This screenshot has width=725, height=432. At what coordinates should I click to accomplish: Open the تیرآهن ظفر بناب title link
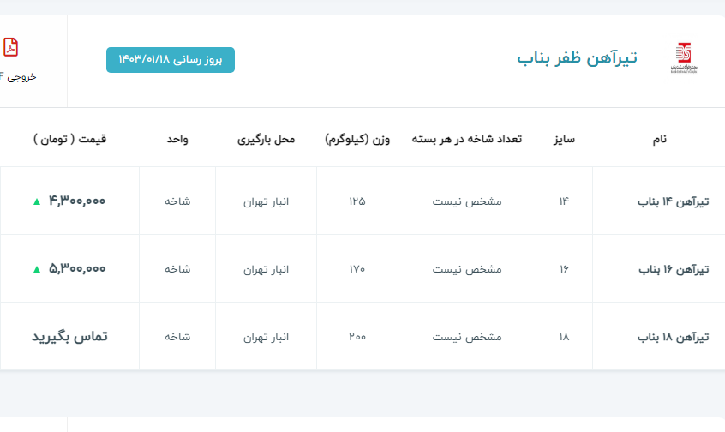click(577, 58)
